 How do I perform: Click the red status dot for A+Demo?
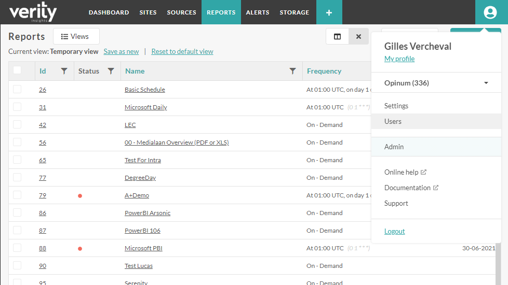coord(80,196)
